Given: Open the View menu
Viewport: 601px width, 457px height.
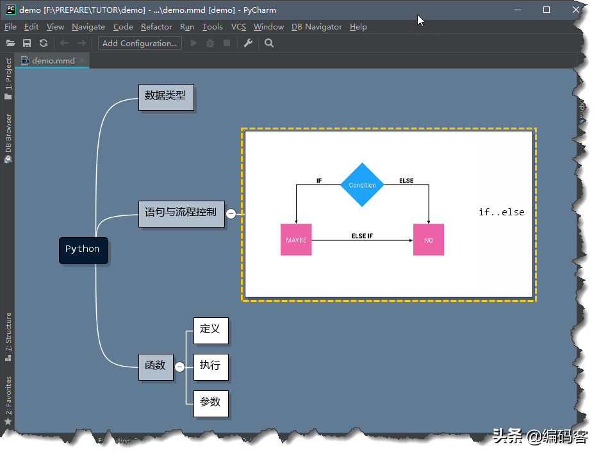Looking at the screenshot, I should 55,27.
